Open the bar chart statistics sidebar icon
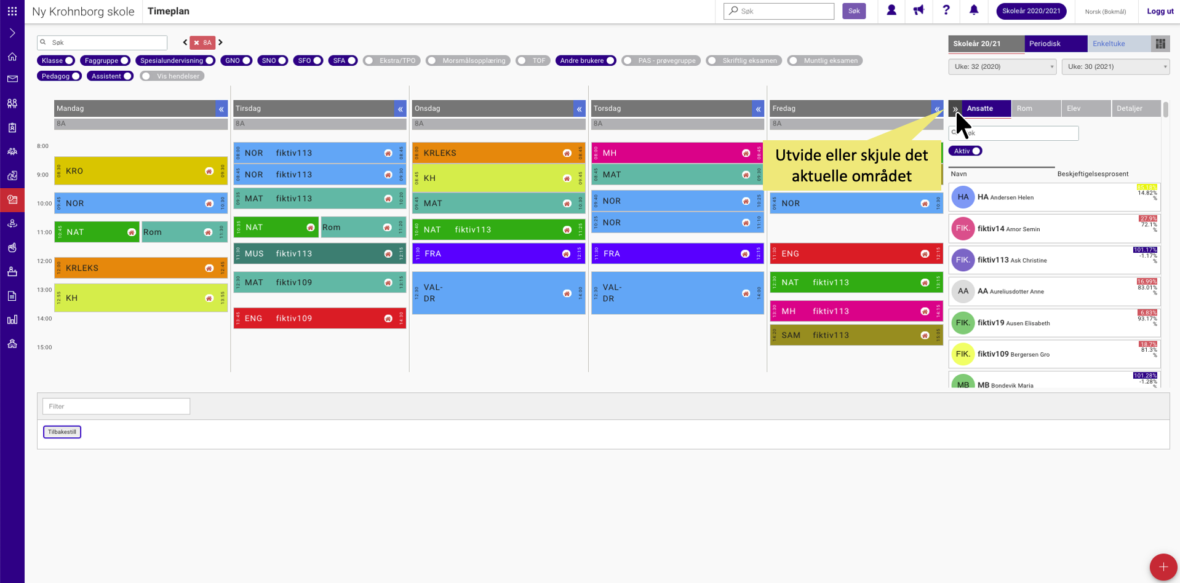The image size is (1180, 583). [12, 320]
